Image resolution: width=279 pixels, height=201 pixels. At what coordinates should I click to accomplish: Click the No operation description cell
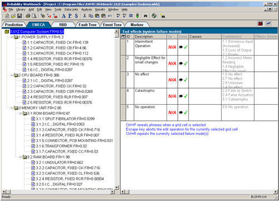coord(150,112)
